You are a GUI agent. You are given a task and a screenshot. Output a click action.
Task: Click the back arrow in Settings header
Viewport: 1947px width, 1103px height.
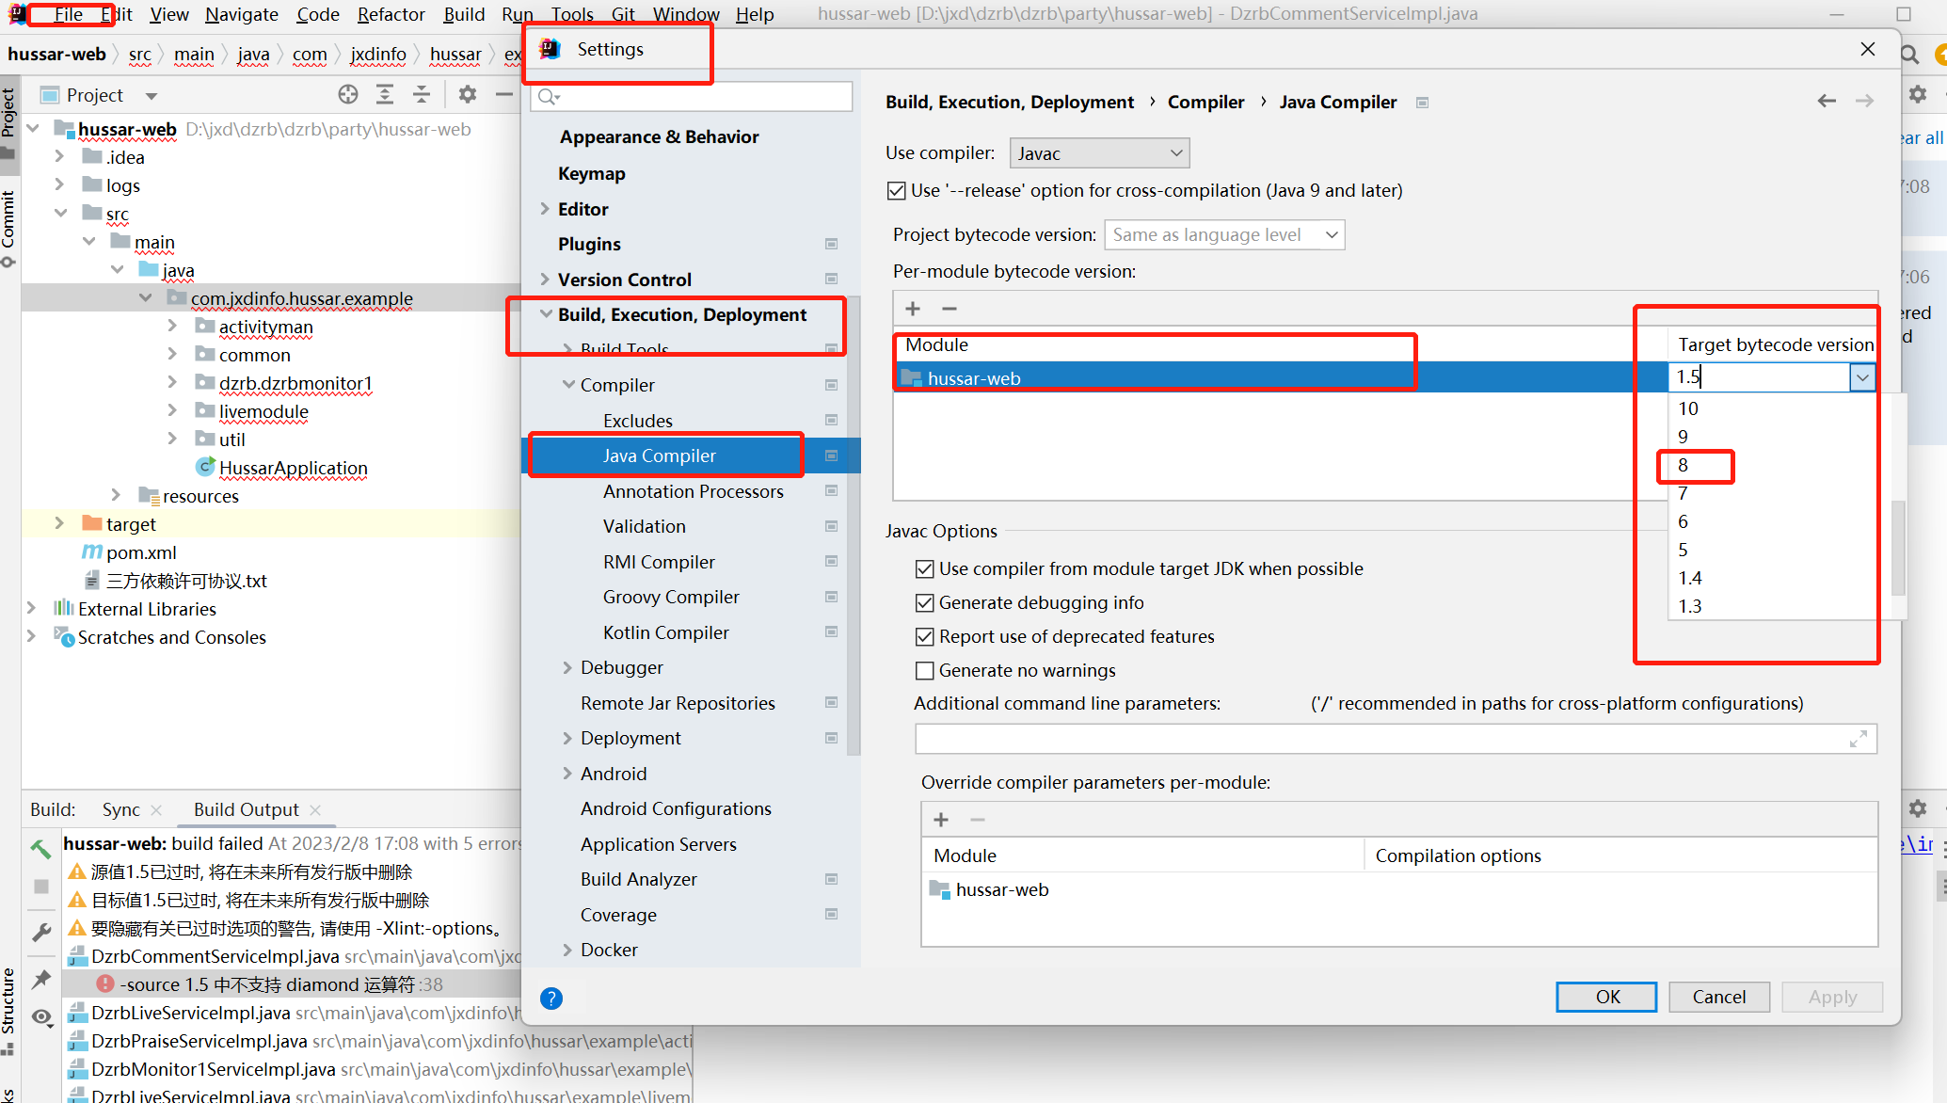(1827, 101)
